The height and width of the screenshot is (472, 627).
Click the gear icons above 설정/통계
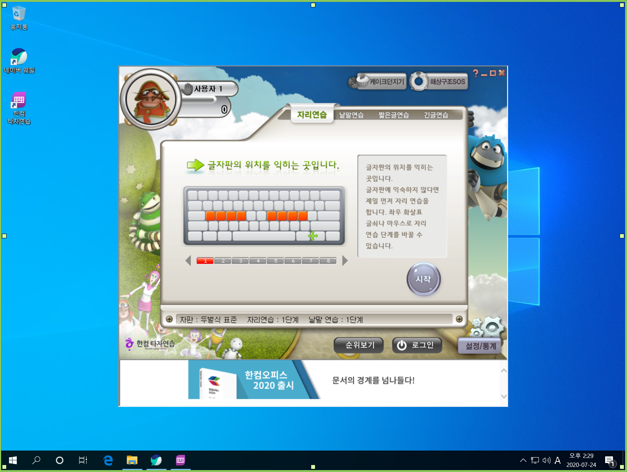click(487, 327)
